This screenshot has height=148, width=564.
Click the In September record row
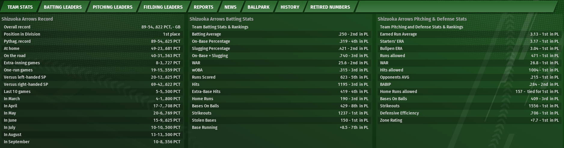(x=92, y=142)
